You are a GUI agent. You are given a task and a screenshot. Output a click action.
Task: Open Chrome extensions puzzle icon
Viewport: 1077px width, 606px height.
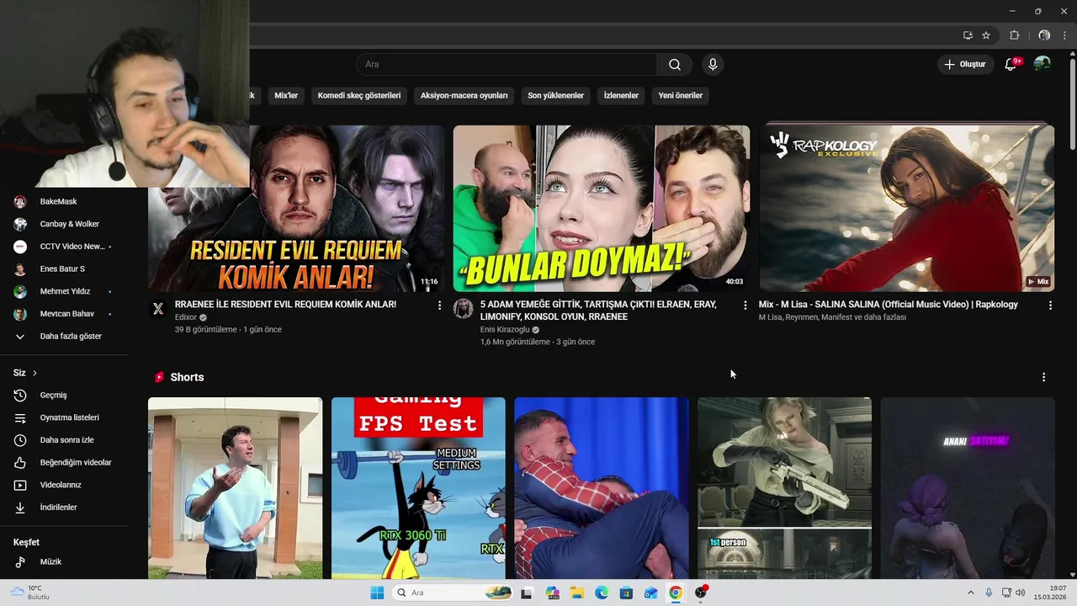coord(1014,35)
